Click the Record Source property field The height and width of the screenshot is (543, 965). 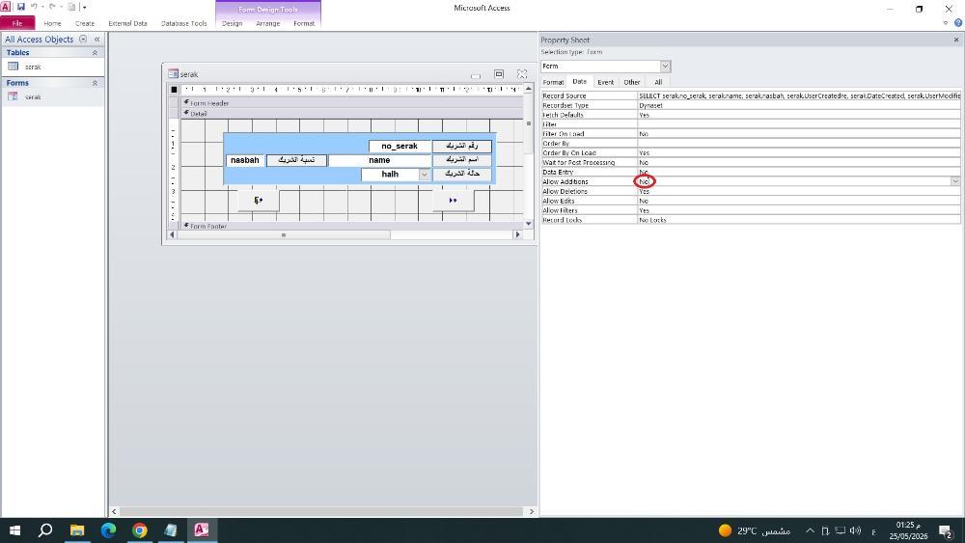click(799, 95)
